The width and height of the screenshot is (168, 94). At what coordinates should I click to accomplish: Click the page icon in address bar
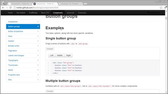tap(15, 8)
